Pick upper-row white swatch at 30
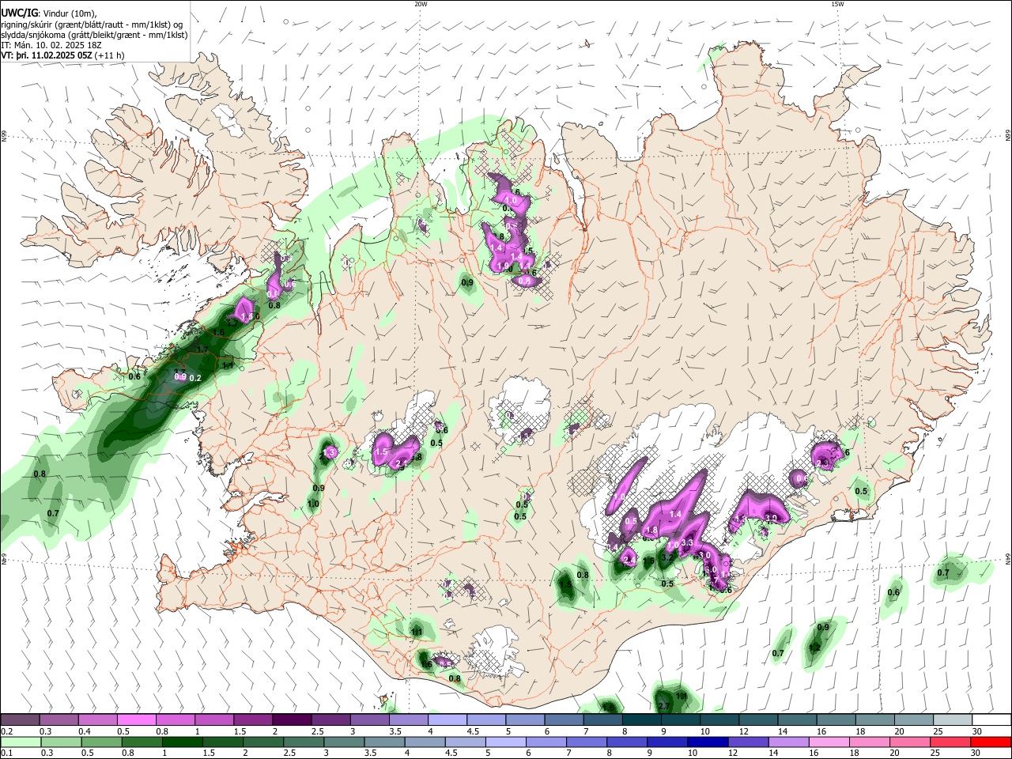Screen dimensions: 1012x759 pyautogui.click(x=992, y=719)
